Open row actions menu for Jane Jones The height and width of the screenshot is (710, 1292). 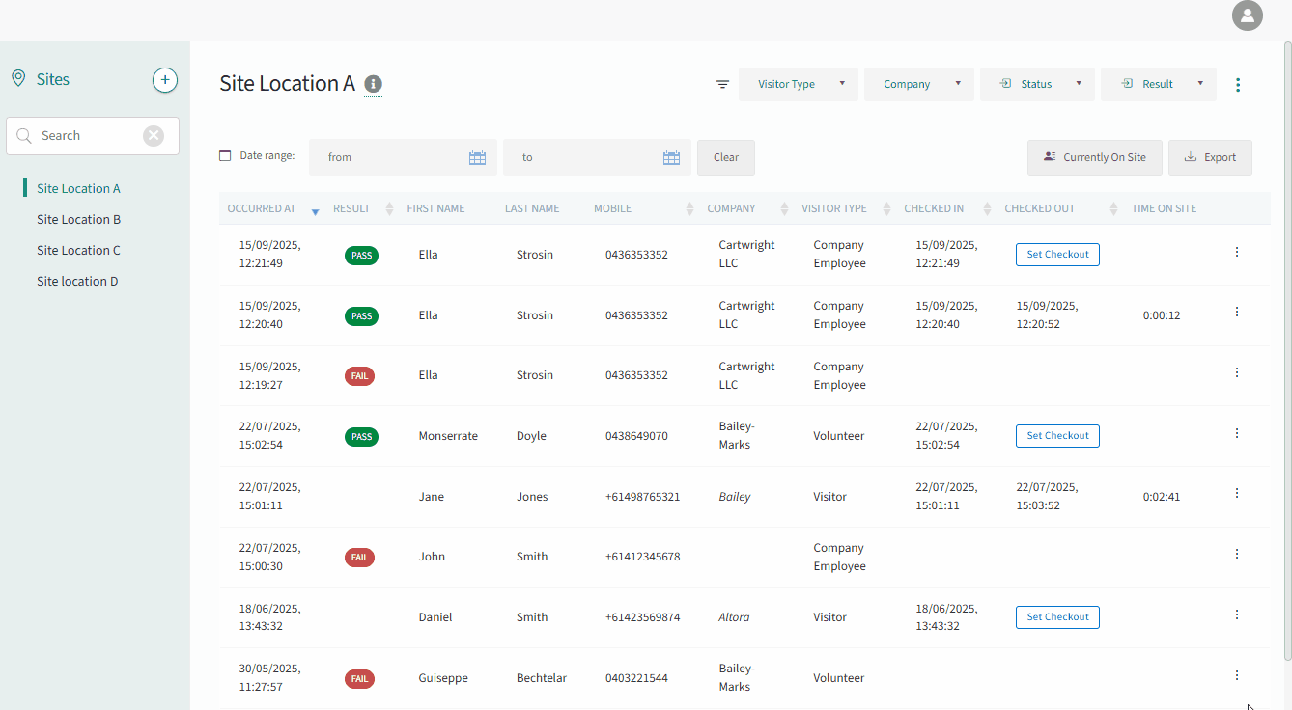coord(1237,493)
